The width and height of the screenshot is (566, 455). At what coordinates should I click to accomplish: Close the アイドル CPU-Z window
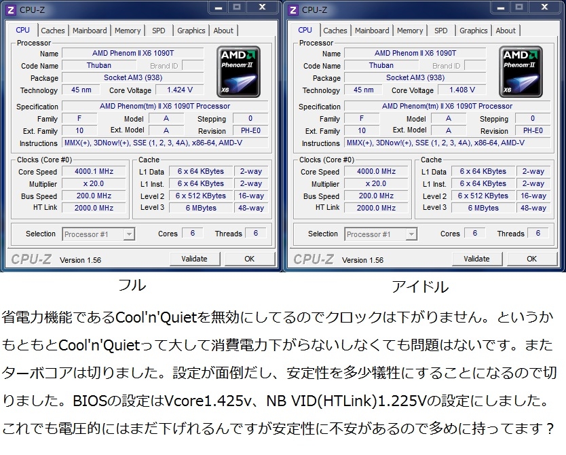click(545, 7)
